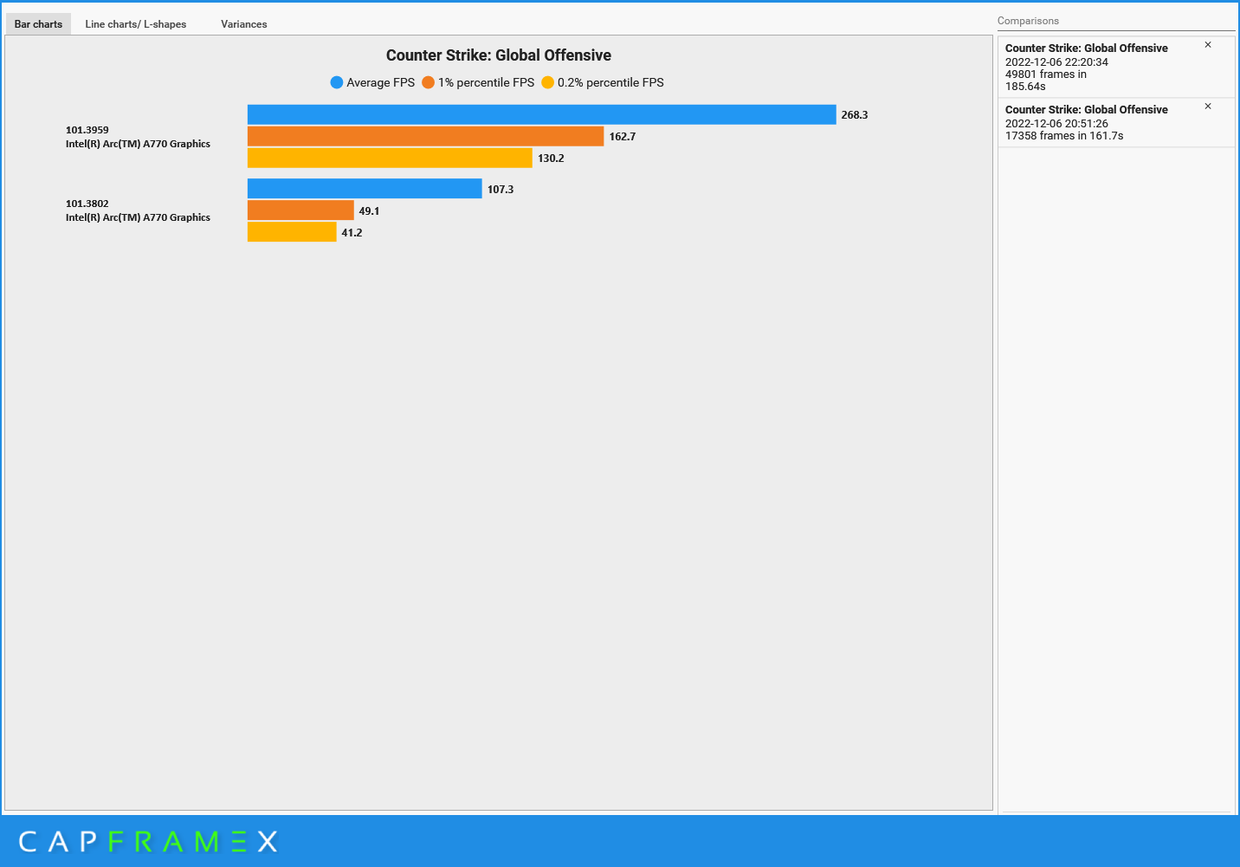Viewport: 1240px width, 867px height.
Task: Click the CapFrameX logo in footer
Action: click(148, 841)
